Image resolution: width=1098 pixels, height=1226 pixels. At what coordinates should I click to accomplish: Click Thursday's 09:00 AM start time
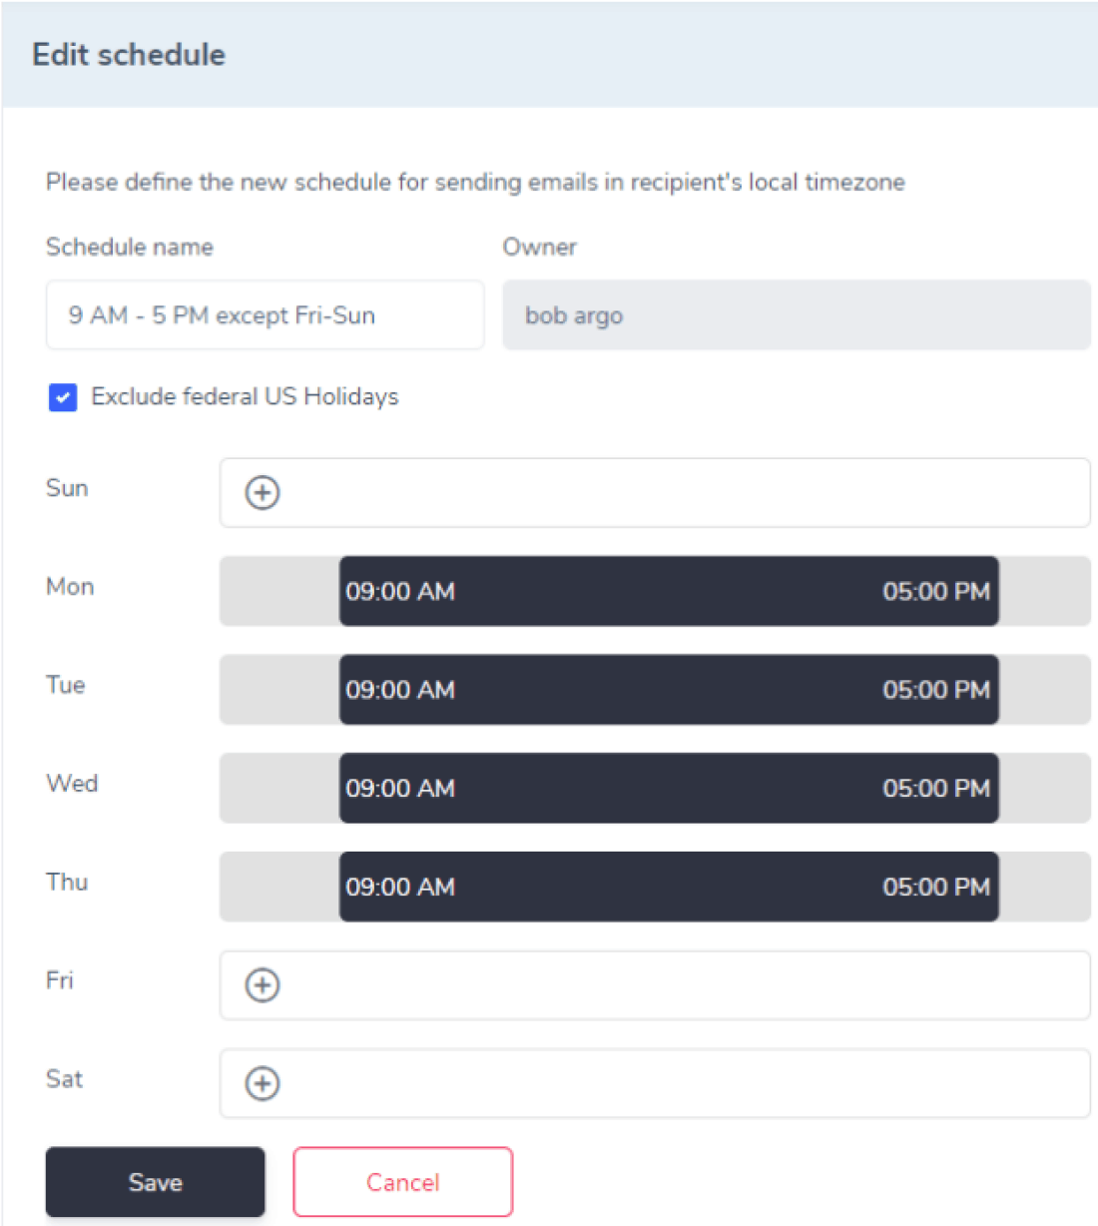pyautogui.click(x=400, y=887)
